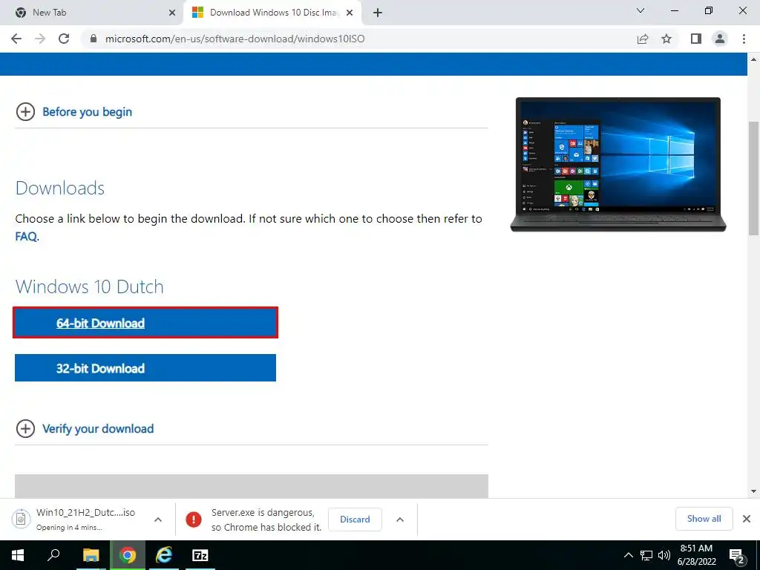This screenshot has height=570, width=760.
Task: Open the clock showing 8:51 AM
Action: 696,555
